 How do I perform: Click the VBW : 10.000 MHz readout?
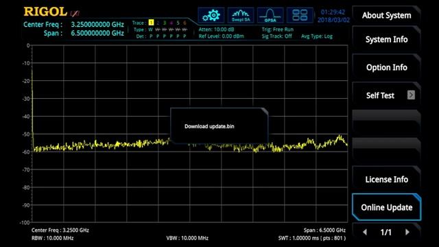tap(187, 238)
